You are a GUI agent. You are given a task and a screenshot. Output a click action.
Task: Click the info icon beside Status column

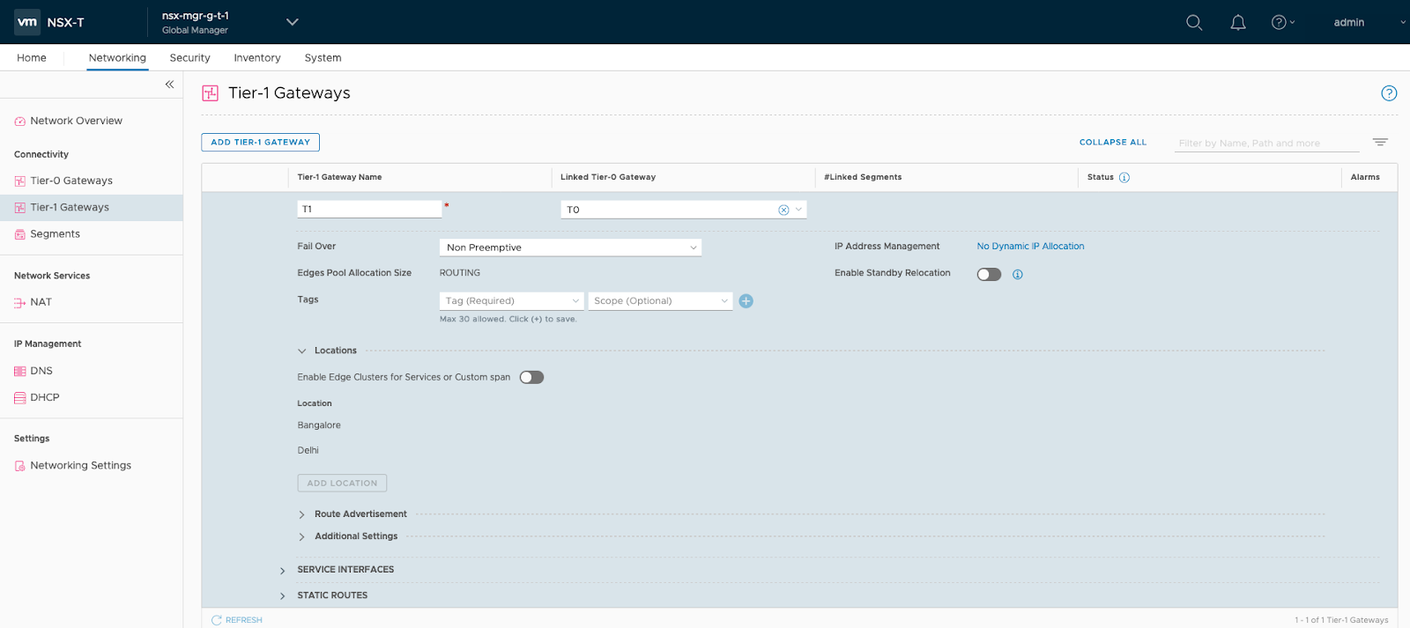(x=1124, y=178)
